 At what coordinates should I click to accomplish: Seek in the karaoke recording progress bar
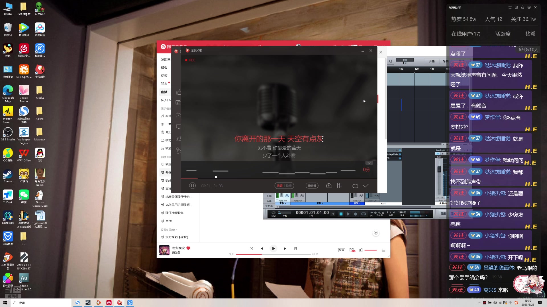click(279, 179)
